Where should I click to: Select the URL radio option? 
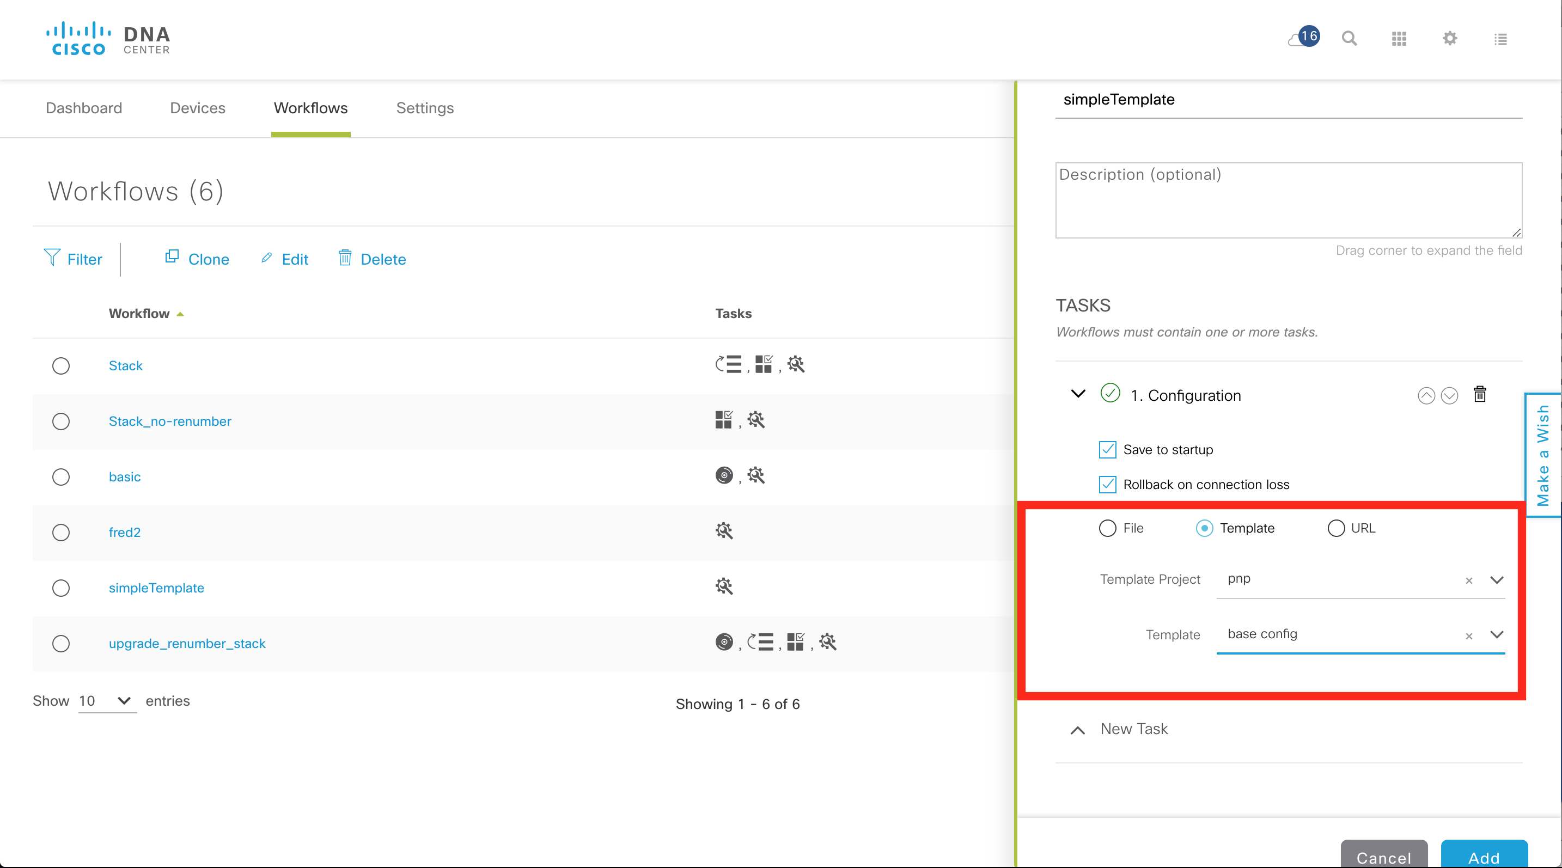pos(1336,528)
